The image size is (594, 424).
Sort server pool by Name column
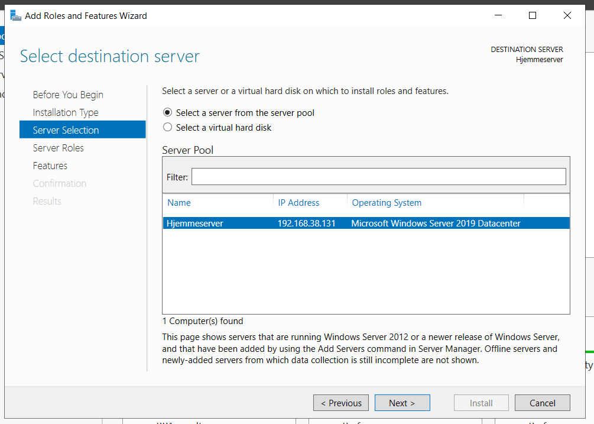pos(179,203)
